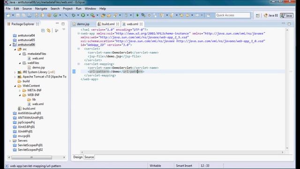Open the External Tools dropdown arrow
The width and height of the screenshot is (300, 169).
[x=97, y=15]
